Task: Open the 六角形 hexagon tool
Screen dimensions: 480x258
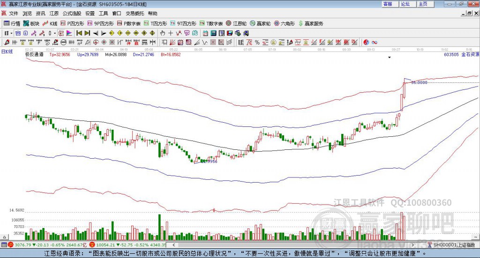Action: (x=285, y=23)
